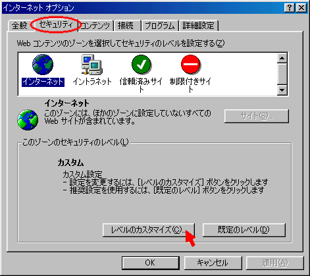310x276 pixels.
Task: Click the 既定のレベル(D) button
Action: click(x=244, y=230)
